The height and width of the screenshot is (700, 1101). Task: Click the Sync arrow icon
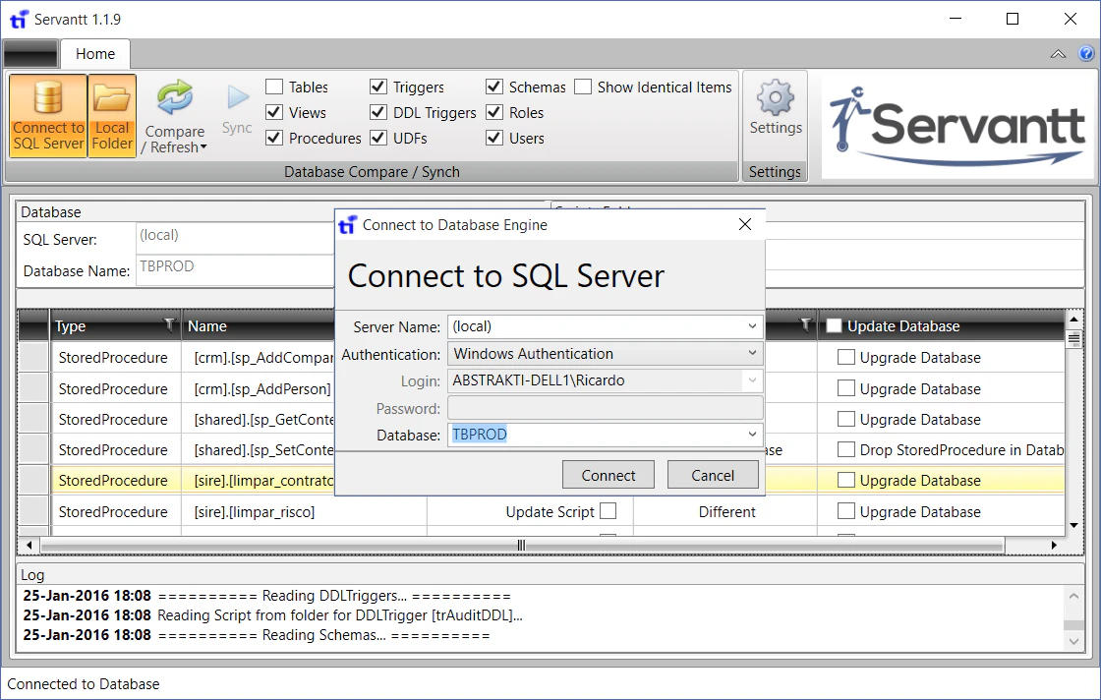point(237,98)
